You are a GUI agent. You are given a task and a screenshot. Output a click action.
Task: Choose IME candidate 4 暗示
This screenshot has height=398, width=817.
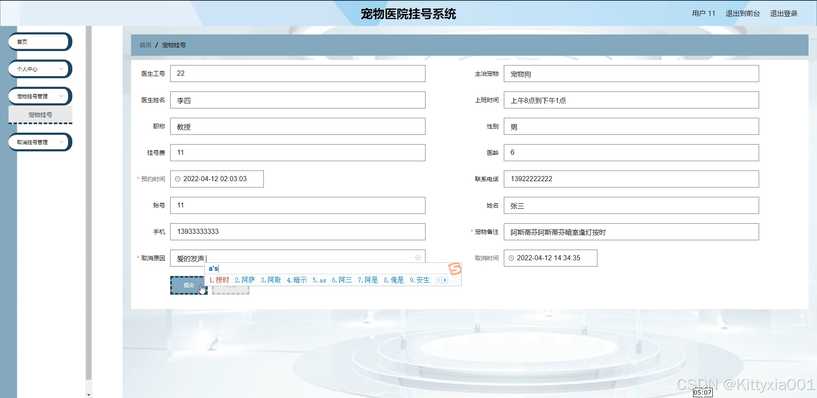tap(297, 280)
